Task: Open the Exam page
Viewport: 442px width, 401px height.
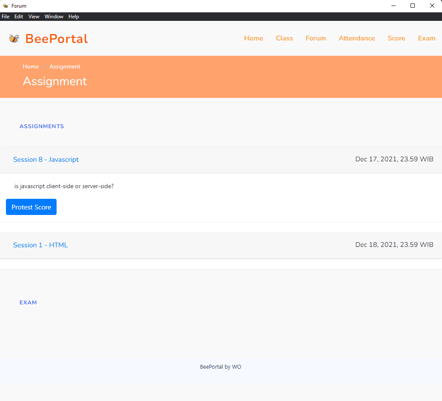Action: pos(427,38)
